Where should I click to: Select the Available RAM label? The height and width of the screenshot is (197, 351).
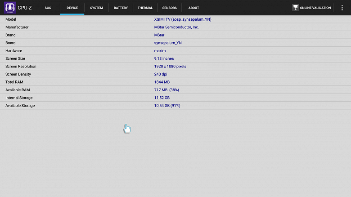pyautogui.click(x=18, y=90)
